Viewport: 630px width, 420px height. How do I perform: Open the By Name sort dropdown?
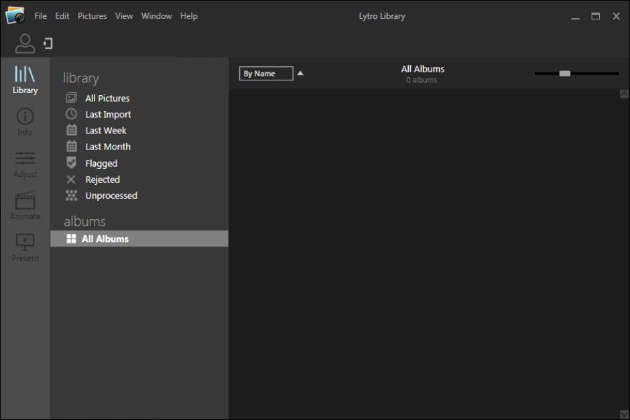[x=266, y=74]
